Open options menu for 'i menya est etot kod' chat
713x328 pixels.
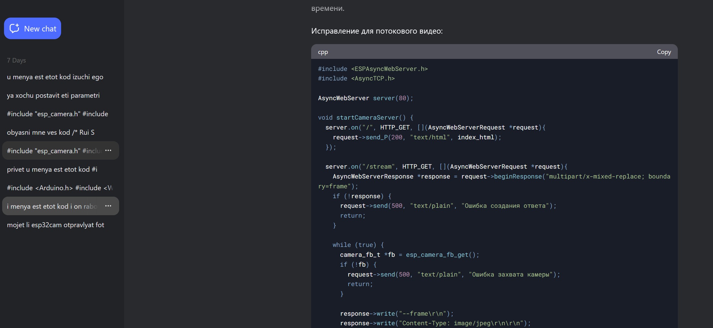[108, 206]
